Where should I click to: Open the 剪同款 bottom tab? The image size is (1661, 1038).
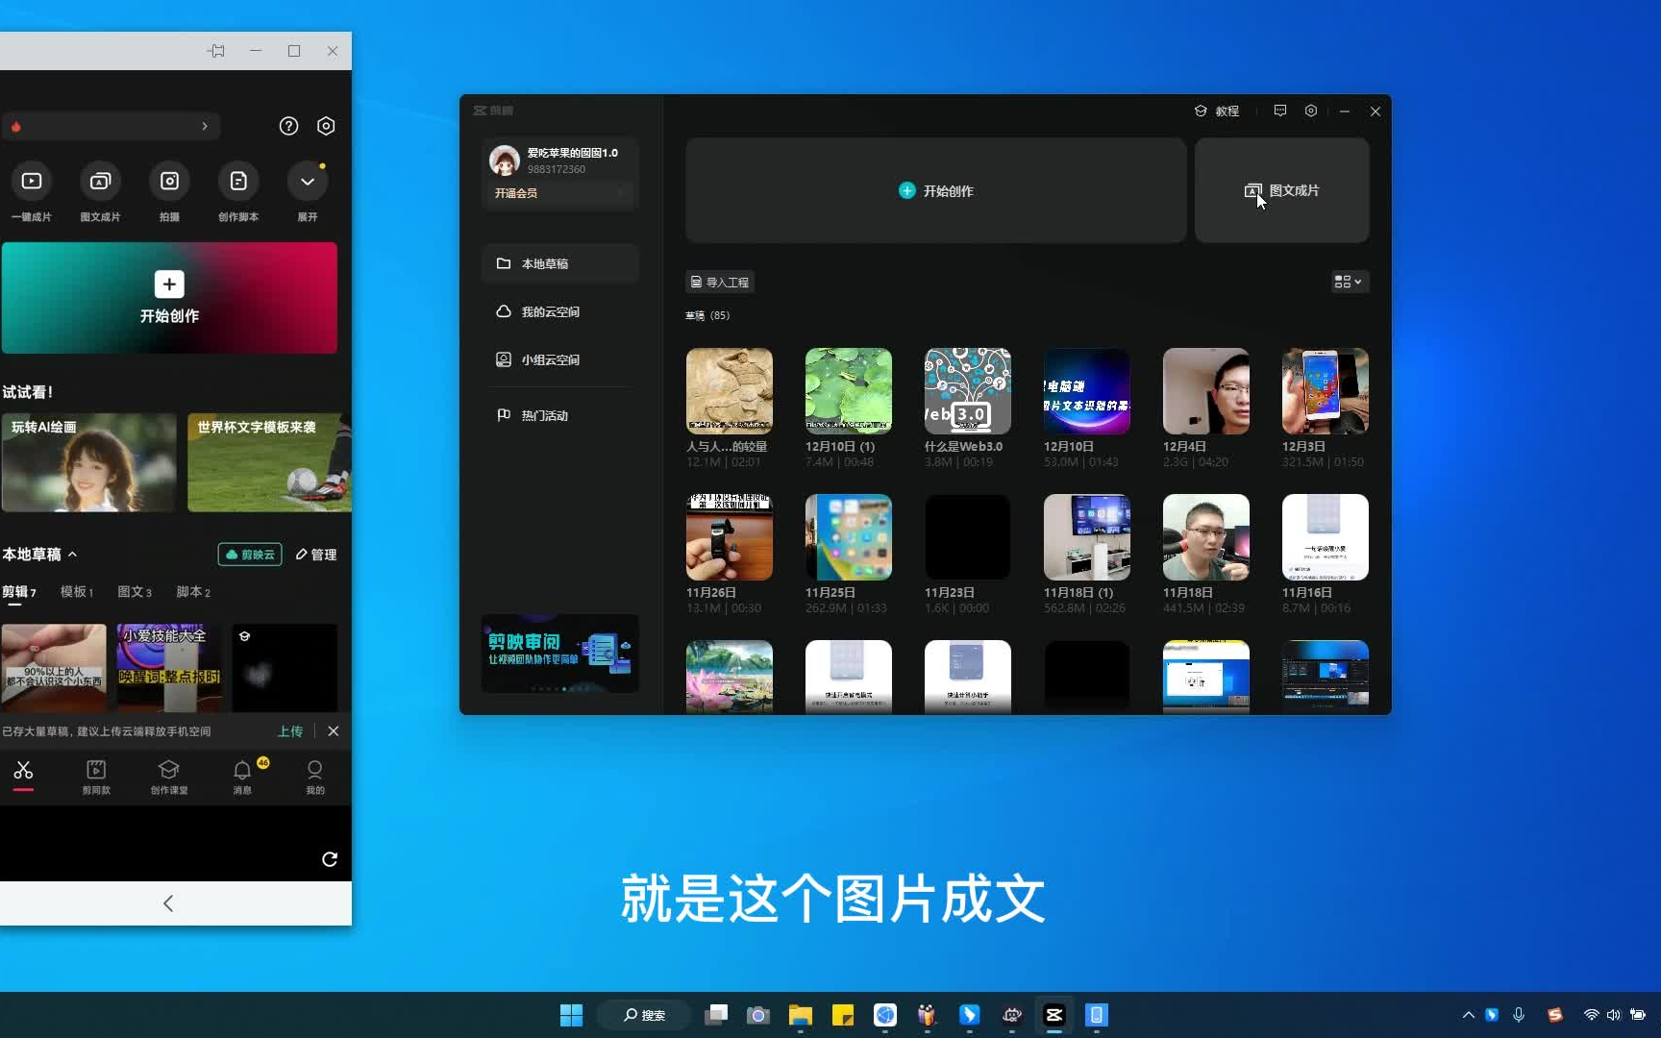point(96,777)
